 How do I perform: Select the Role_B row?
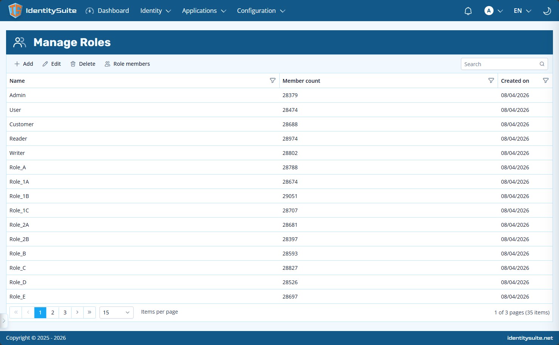pos(279,254)
